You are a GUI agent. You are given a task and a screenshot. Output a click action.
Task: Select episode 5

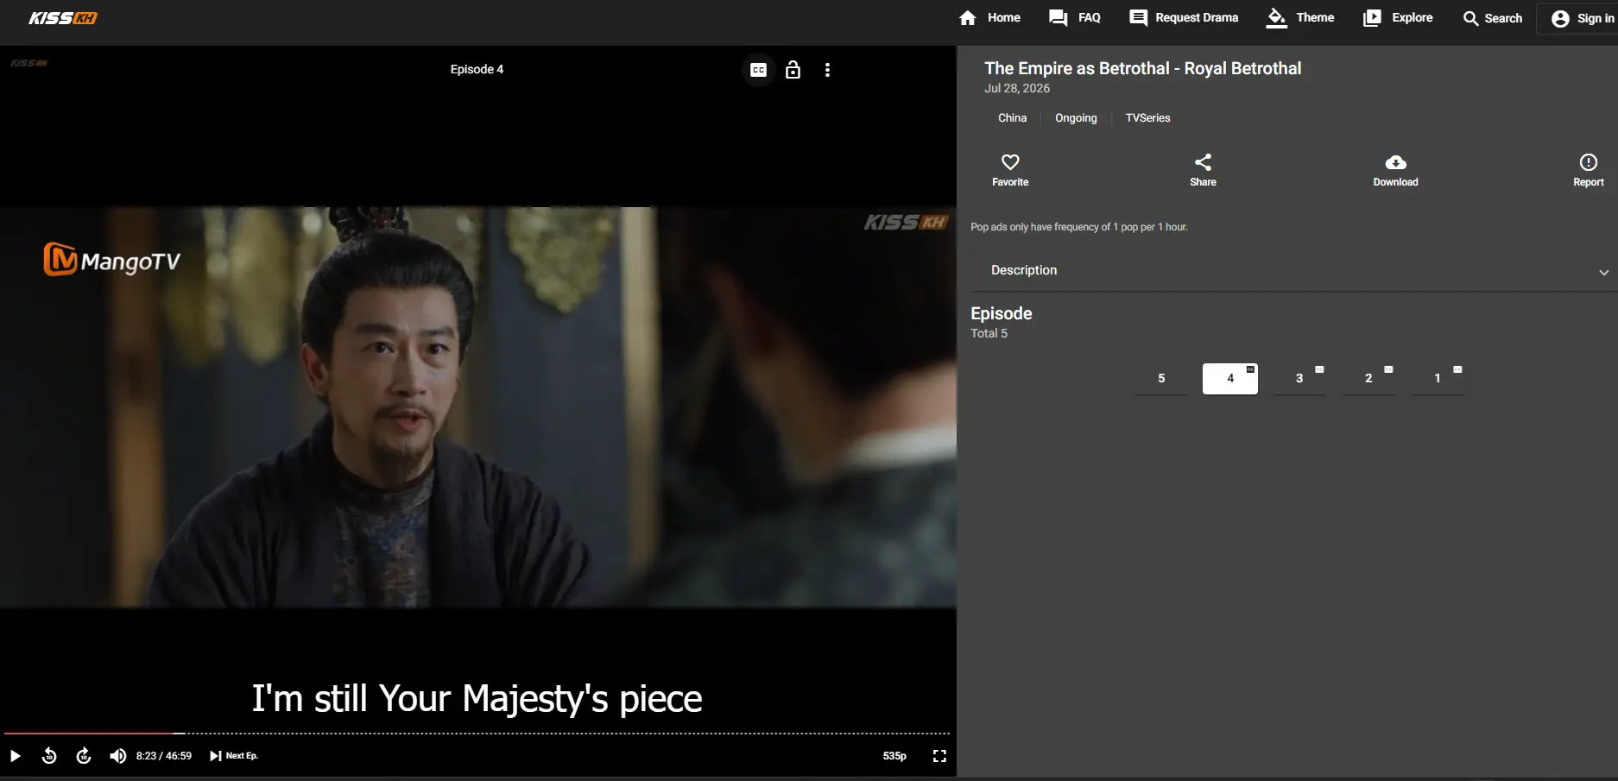click(1161, 379)
